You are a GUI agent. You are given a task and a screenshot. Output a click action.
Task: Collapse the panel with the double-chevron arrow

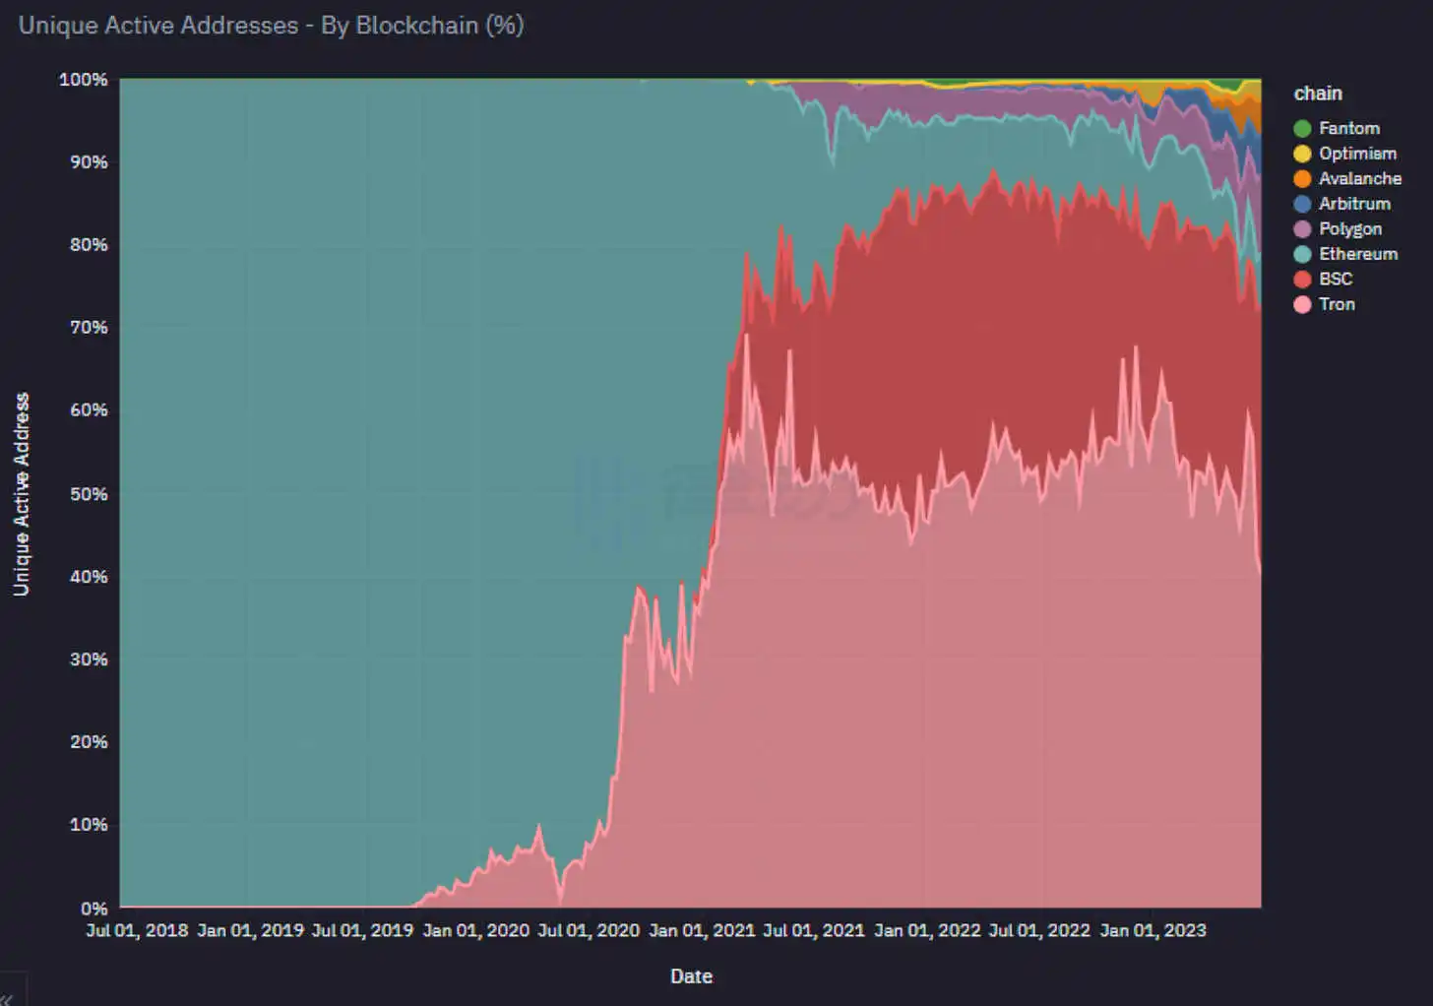coord(8,998)
